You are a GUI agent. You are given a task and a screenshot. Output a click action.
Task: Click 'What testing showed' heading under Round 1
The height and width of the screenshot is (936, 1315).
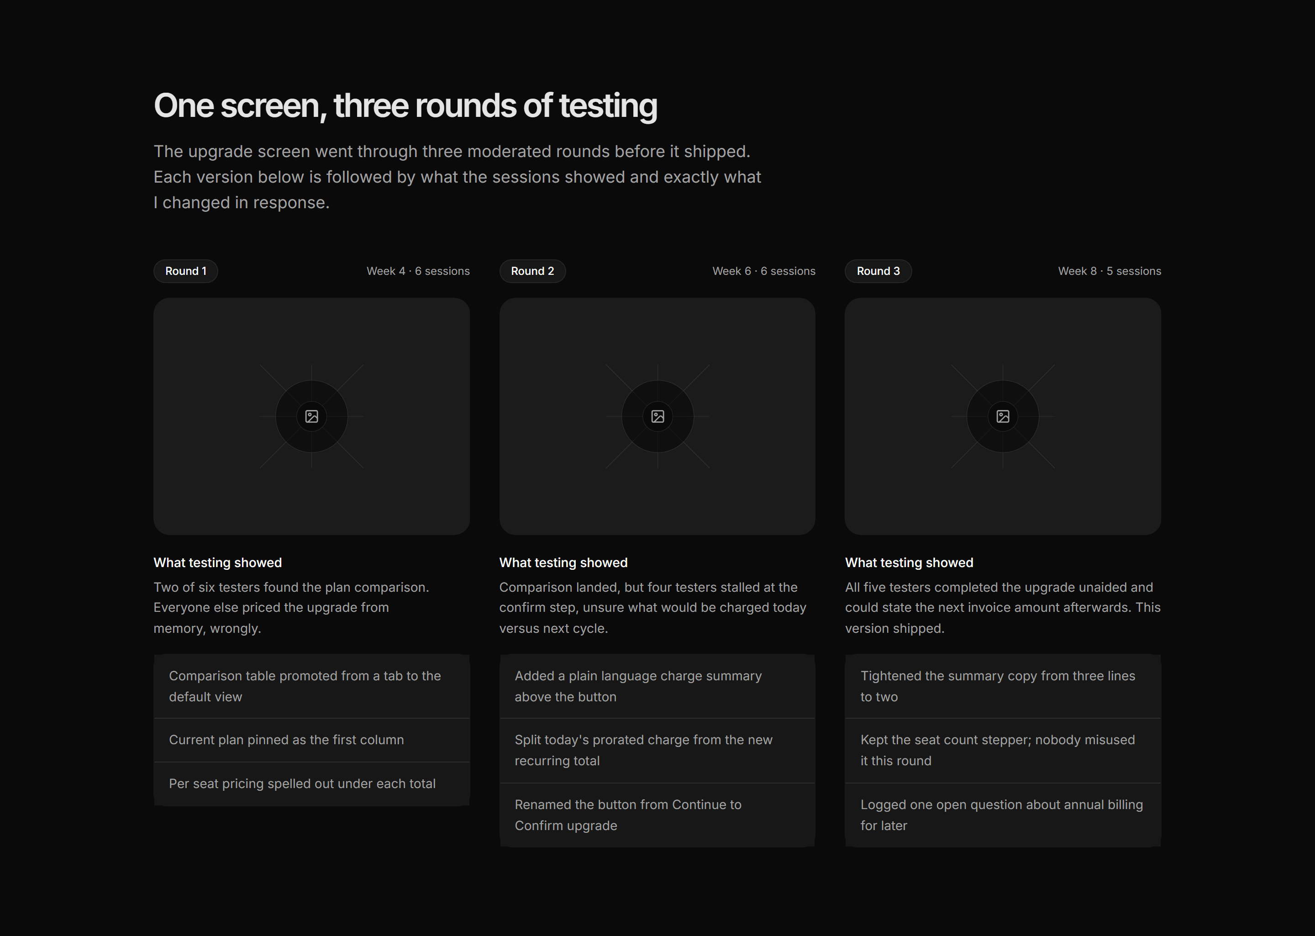218,563
